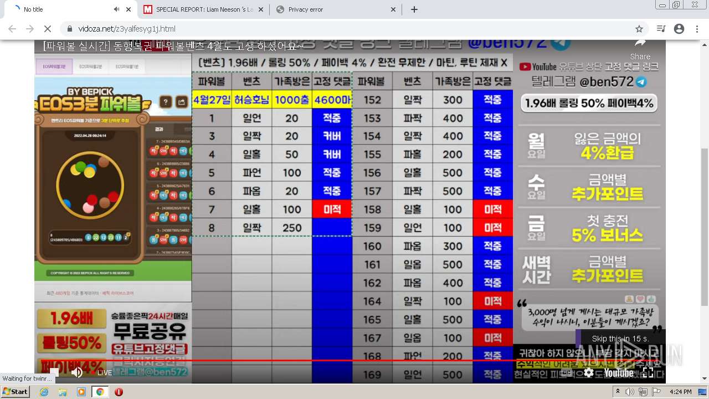The width and height of the screenshot is (709, 399).
Task: Close the SPECIAL REPORT tab
Action: click(x=260, y=9)
